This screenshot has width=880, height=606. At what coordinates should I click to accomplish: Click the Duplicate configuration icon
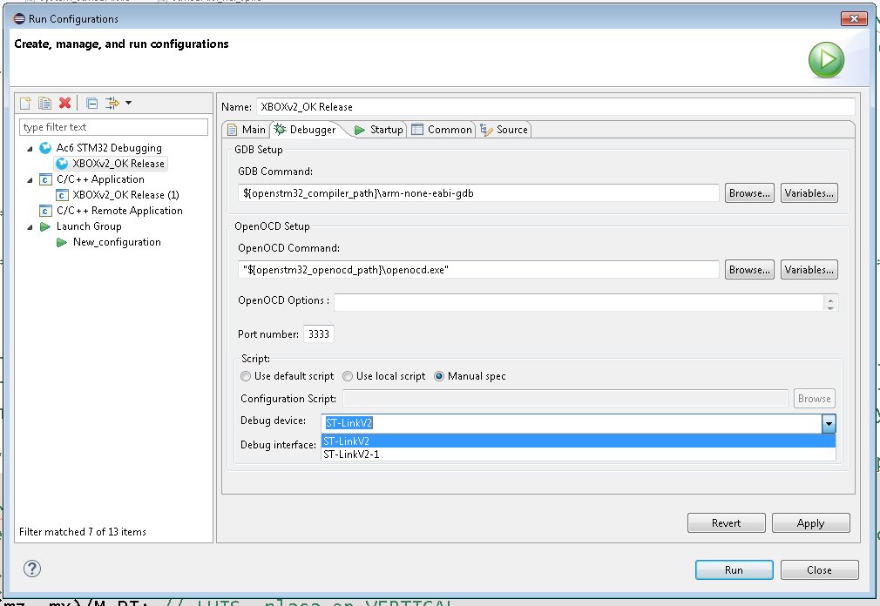tap(45, 103)
